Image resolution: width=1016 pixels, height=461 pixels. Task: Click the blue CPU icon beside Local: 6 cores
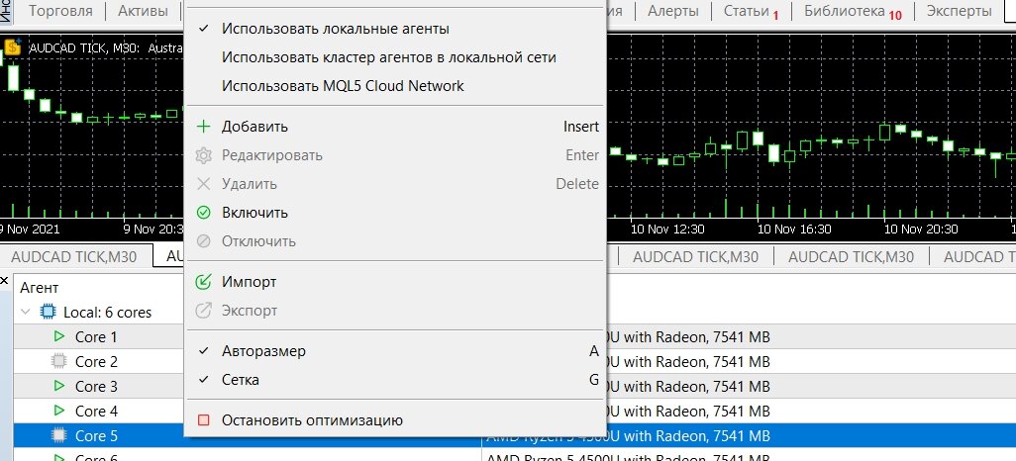pyautogui.click(x=48, y=312)
